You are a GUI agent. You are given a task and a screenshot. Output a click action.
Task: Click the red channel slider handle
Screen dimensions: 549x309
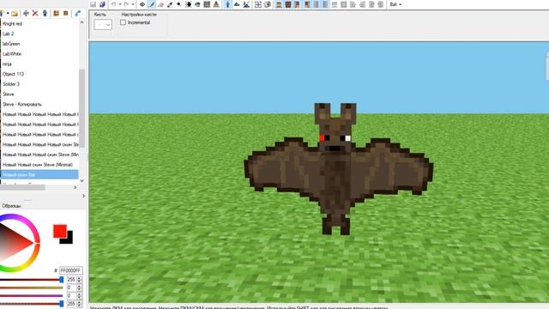click(62, 279)
